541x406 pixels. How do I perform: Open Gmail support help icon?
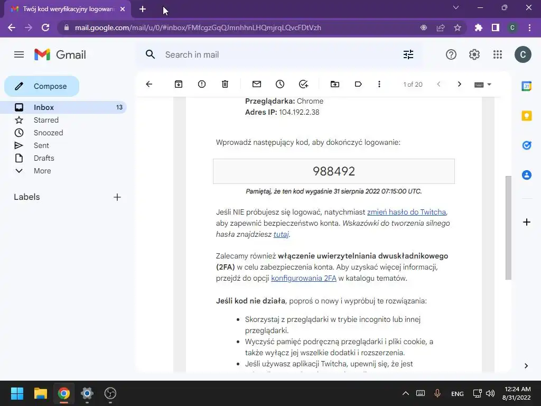click(x=451, y=54)
